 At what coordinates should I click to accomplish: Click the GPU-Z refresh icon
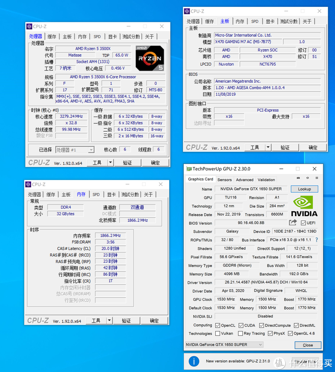click(307, 178)
